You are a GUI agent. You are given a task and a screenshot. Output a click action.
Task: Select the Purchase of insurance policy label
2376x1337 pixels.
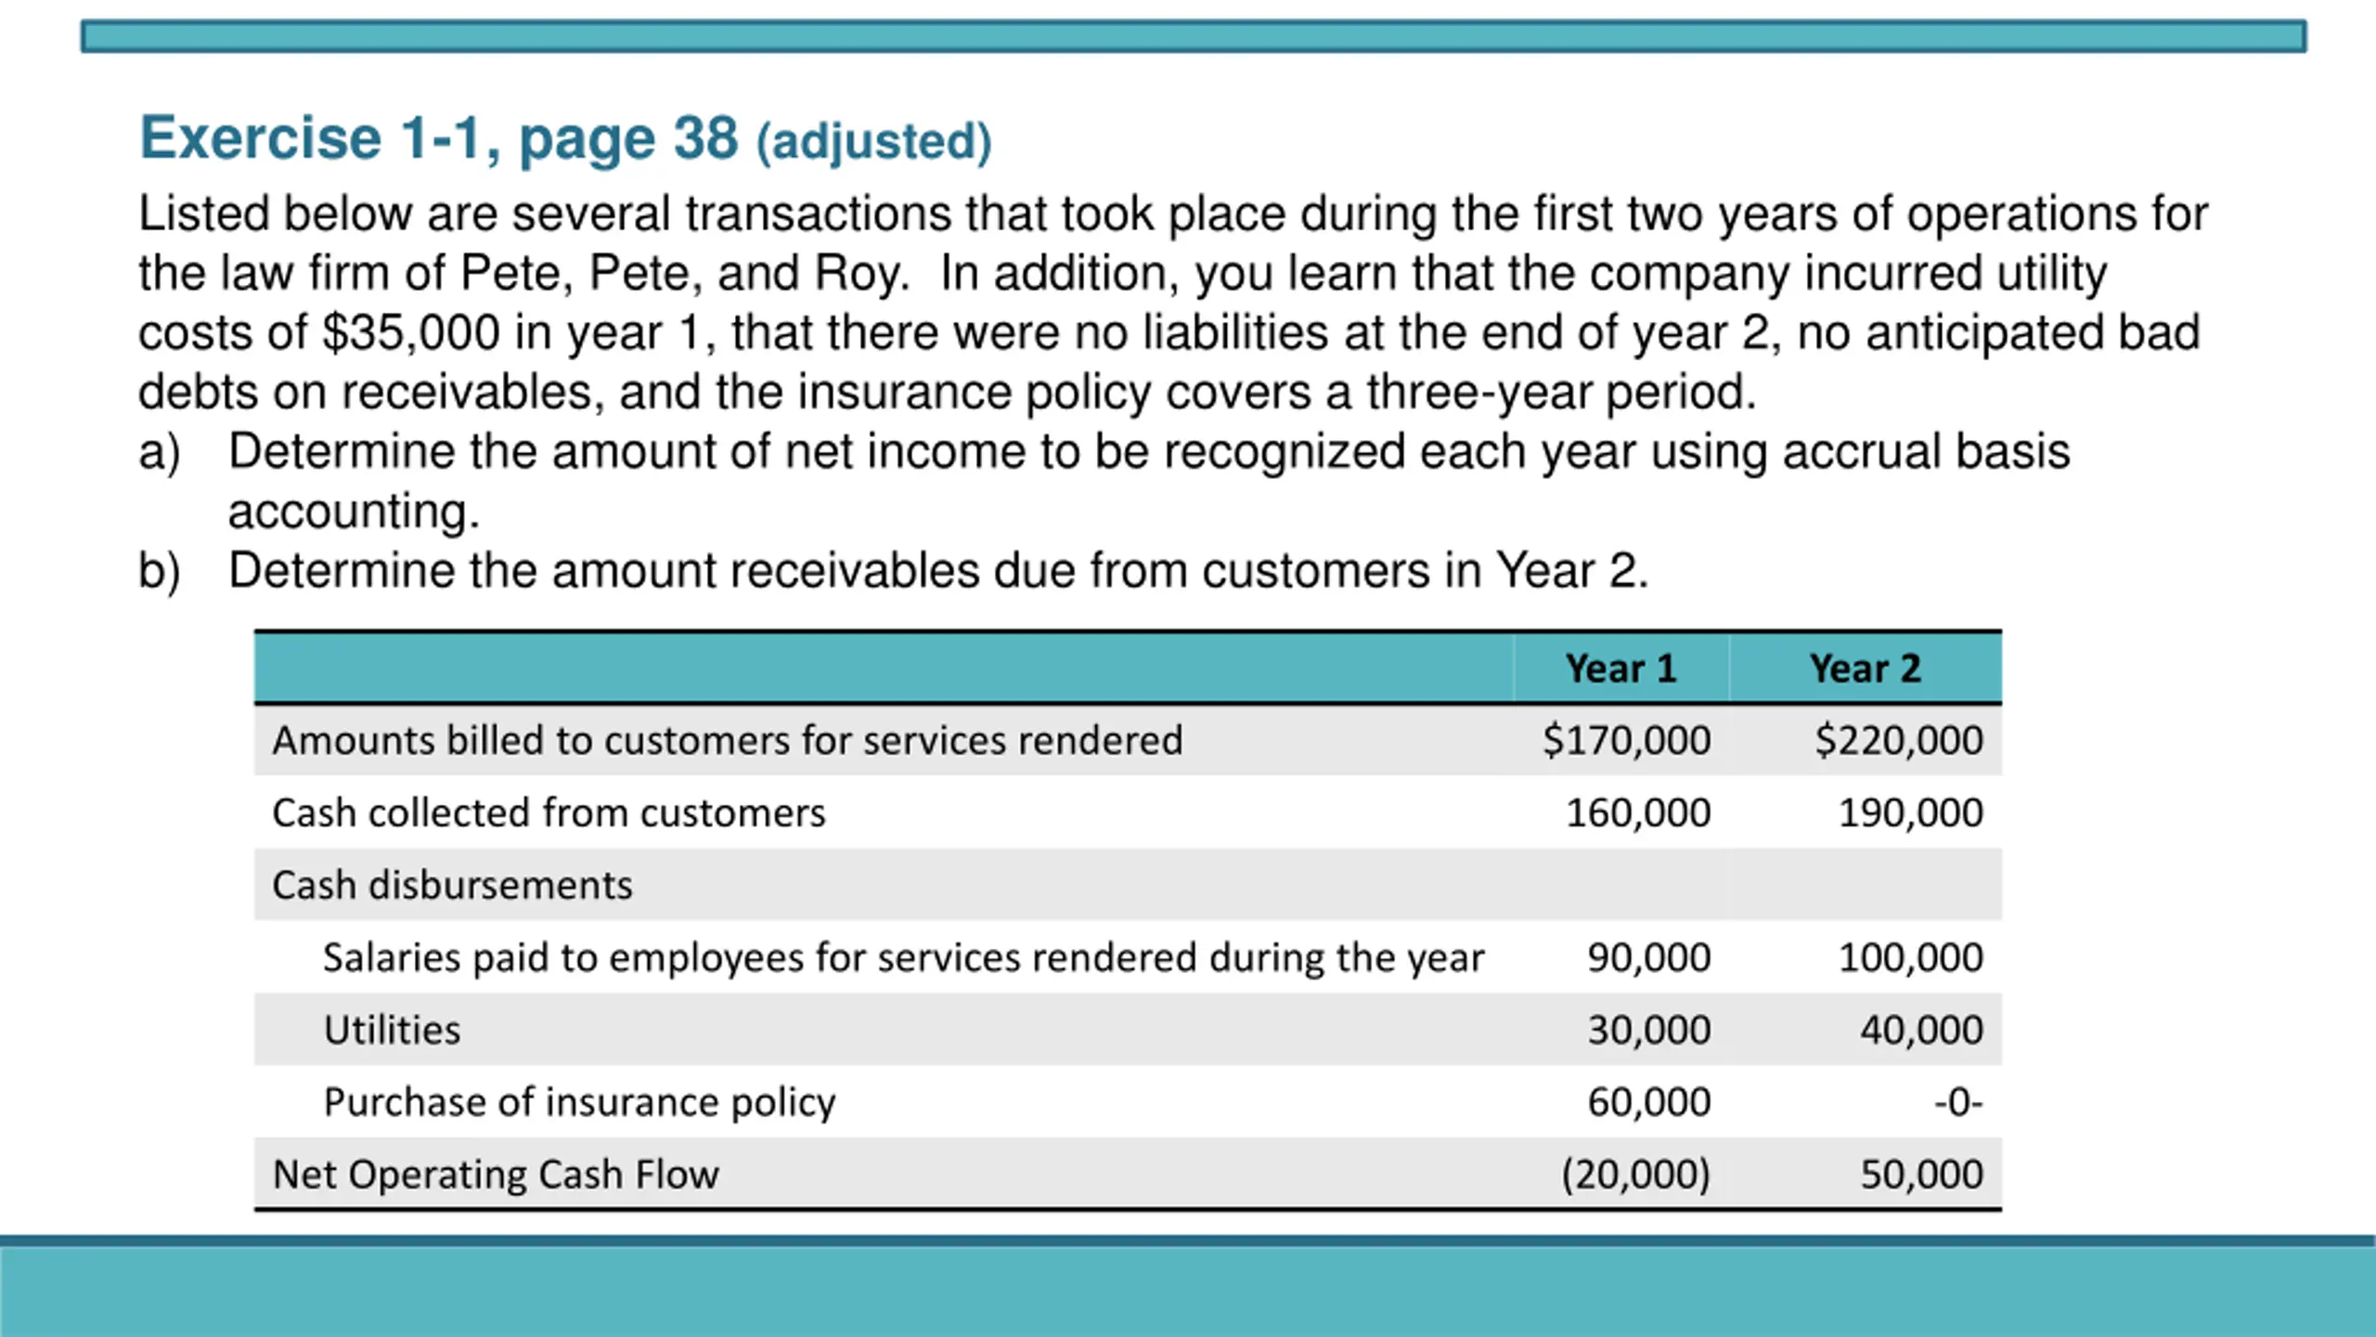coord(579,1102)
